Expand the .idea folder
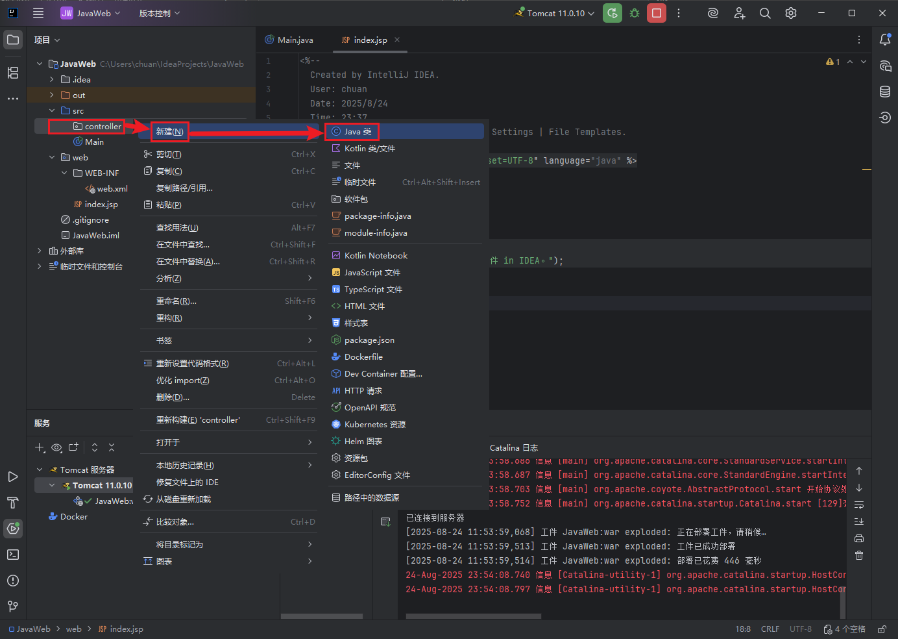This screenshot has height=639, width=898. [52, 79]
